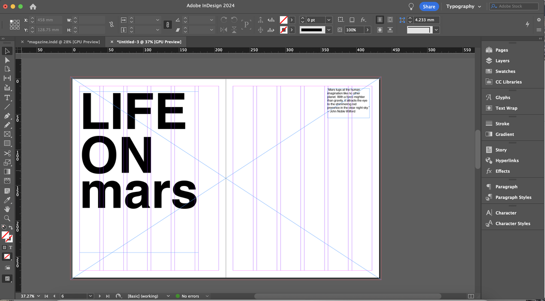Image resolution: width=545 pixels, height=301 pixels.
Task: Open the control panel gear settings
Action: pyautogui.click(x=539, y=20)
